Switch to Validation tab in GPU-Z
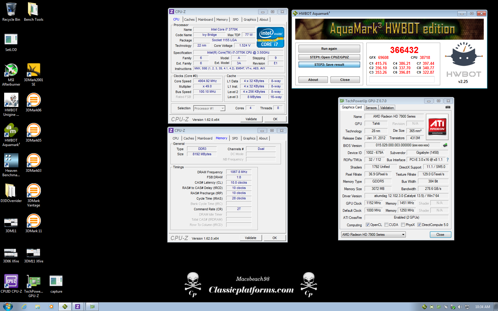The width and height of the screenshot is (498, 311). [x=387, y=108]
